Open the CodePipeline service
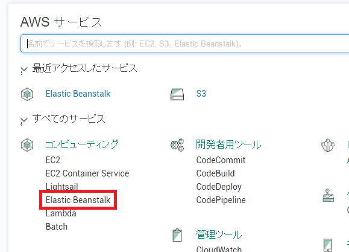The height and width of the screenshot is (252, 349). (x=221, y=200)
